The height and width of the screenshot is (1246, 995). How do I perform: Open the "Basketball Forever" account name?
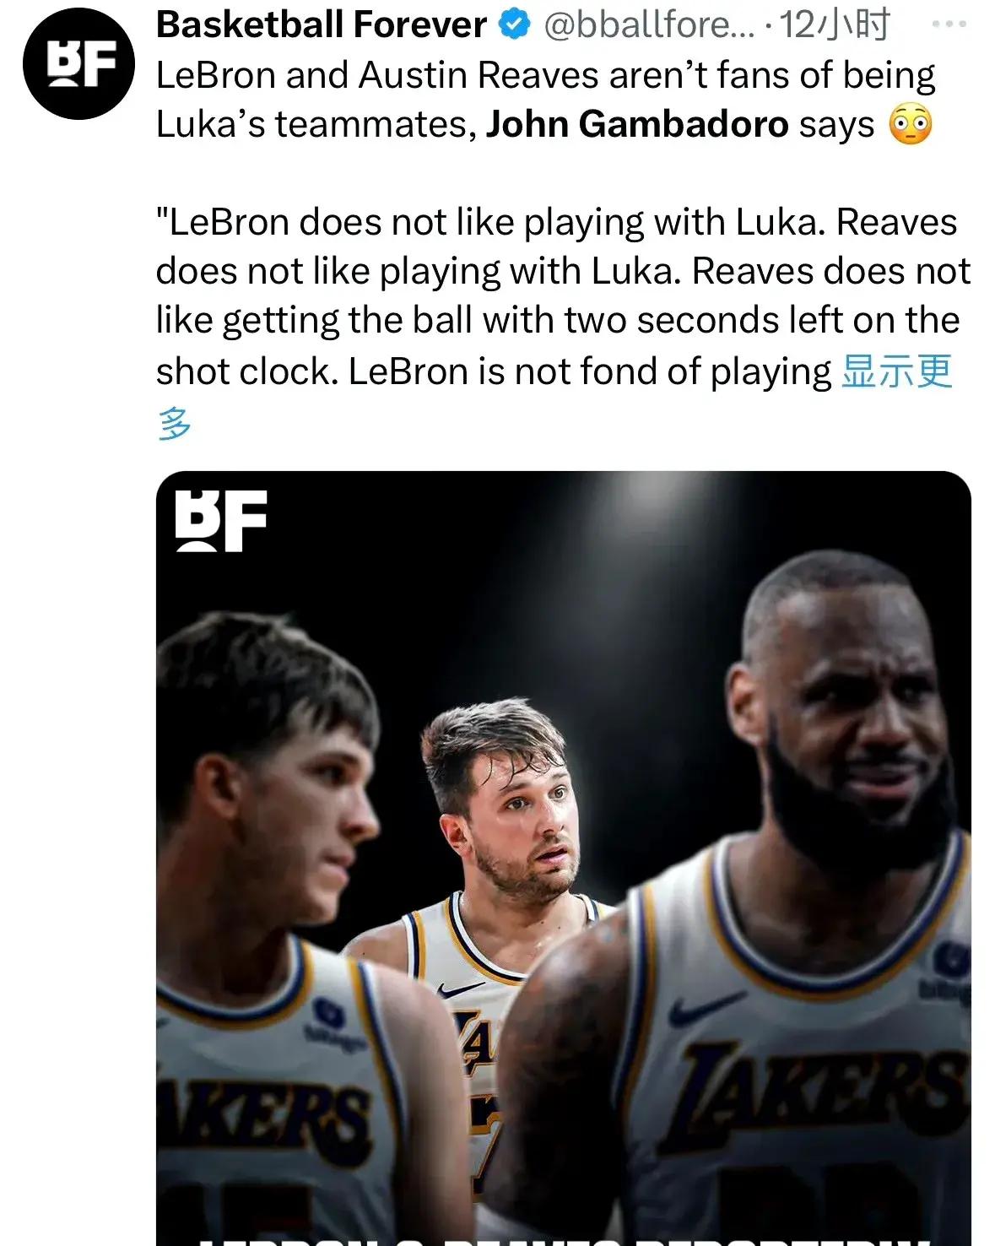[322, 25]
